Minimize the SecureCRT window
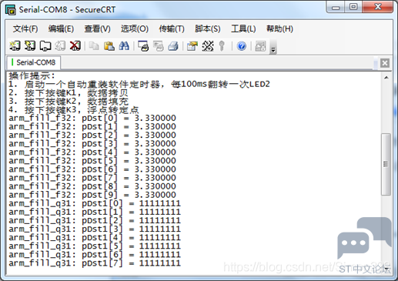 click(336, 7)
